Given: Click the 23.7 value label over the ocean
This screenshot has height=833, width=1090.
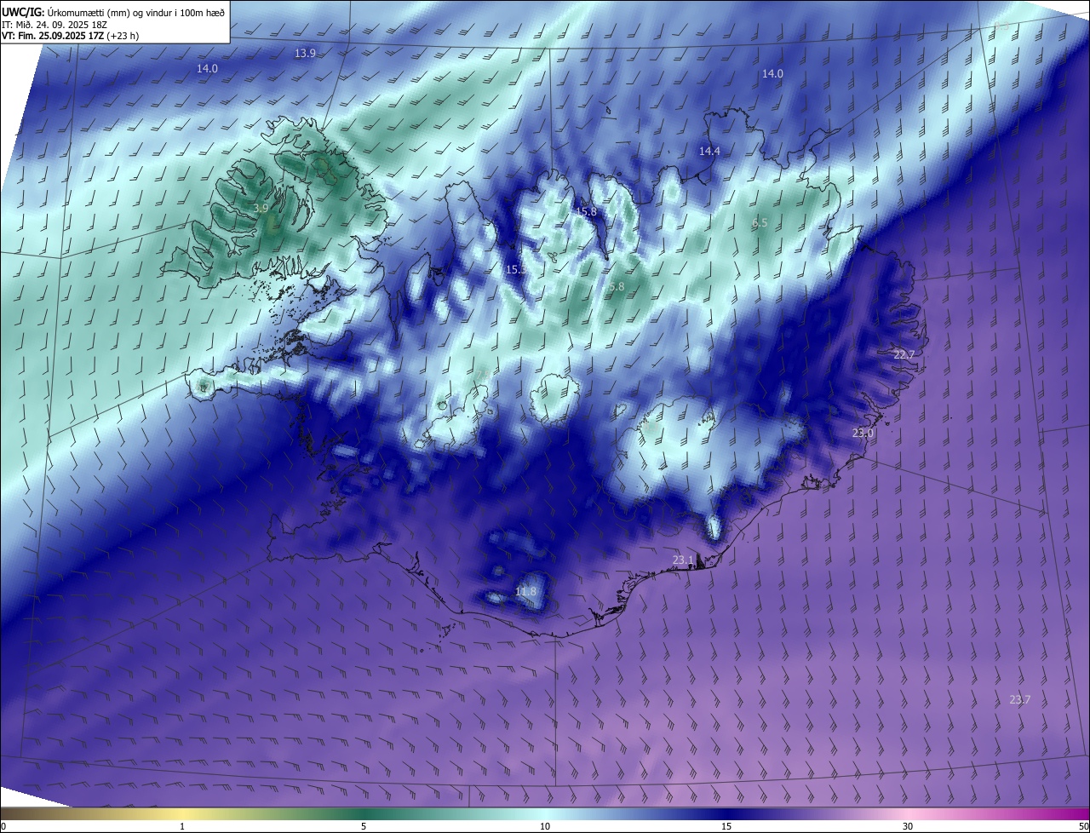Looking at the screenshot, I should pyautogui.click(x=1019, y=699).
